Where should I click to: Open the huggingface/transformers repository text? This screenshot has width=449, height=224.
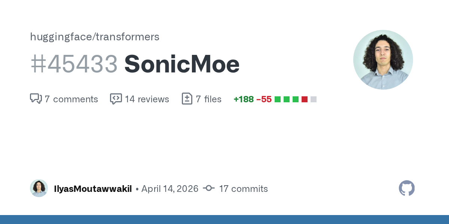(95, 37)
